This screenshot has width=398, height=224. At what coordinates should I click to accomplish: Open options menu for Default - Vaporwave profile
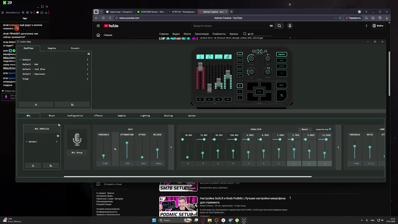(x=87, y=74)
